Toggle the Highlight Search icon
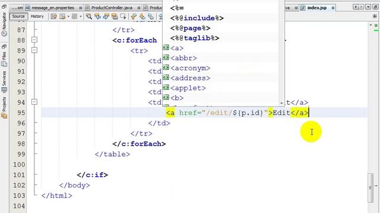This screenshot has width=380, height=213. point(115,17)
